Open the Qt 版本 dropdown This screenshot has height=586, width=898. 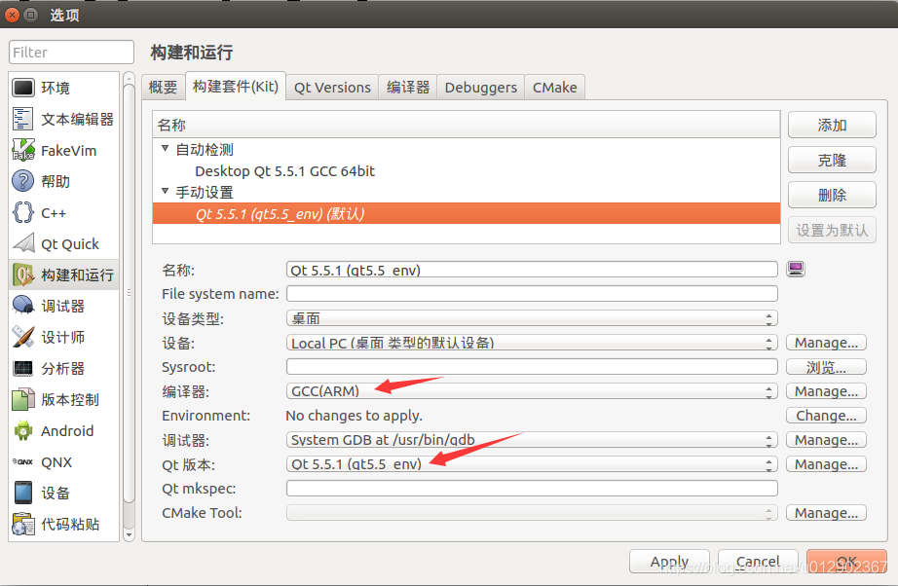[x=532, y=464]
